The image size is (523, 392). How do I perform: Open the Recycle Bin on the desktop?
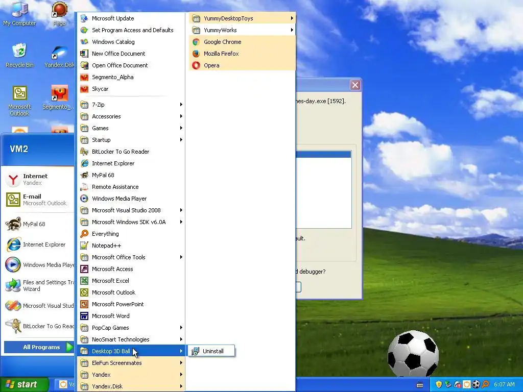(19, 56)
